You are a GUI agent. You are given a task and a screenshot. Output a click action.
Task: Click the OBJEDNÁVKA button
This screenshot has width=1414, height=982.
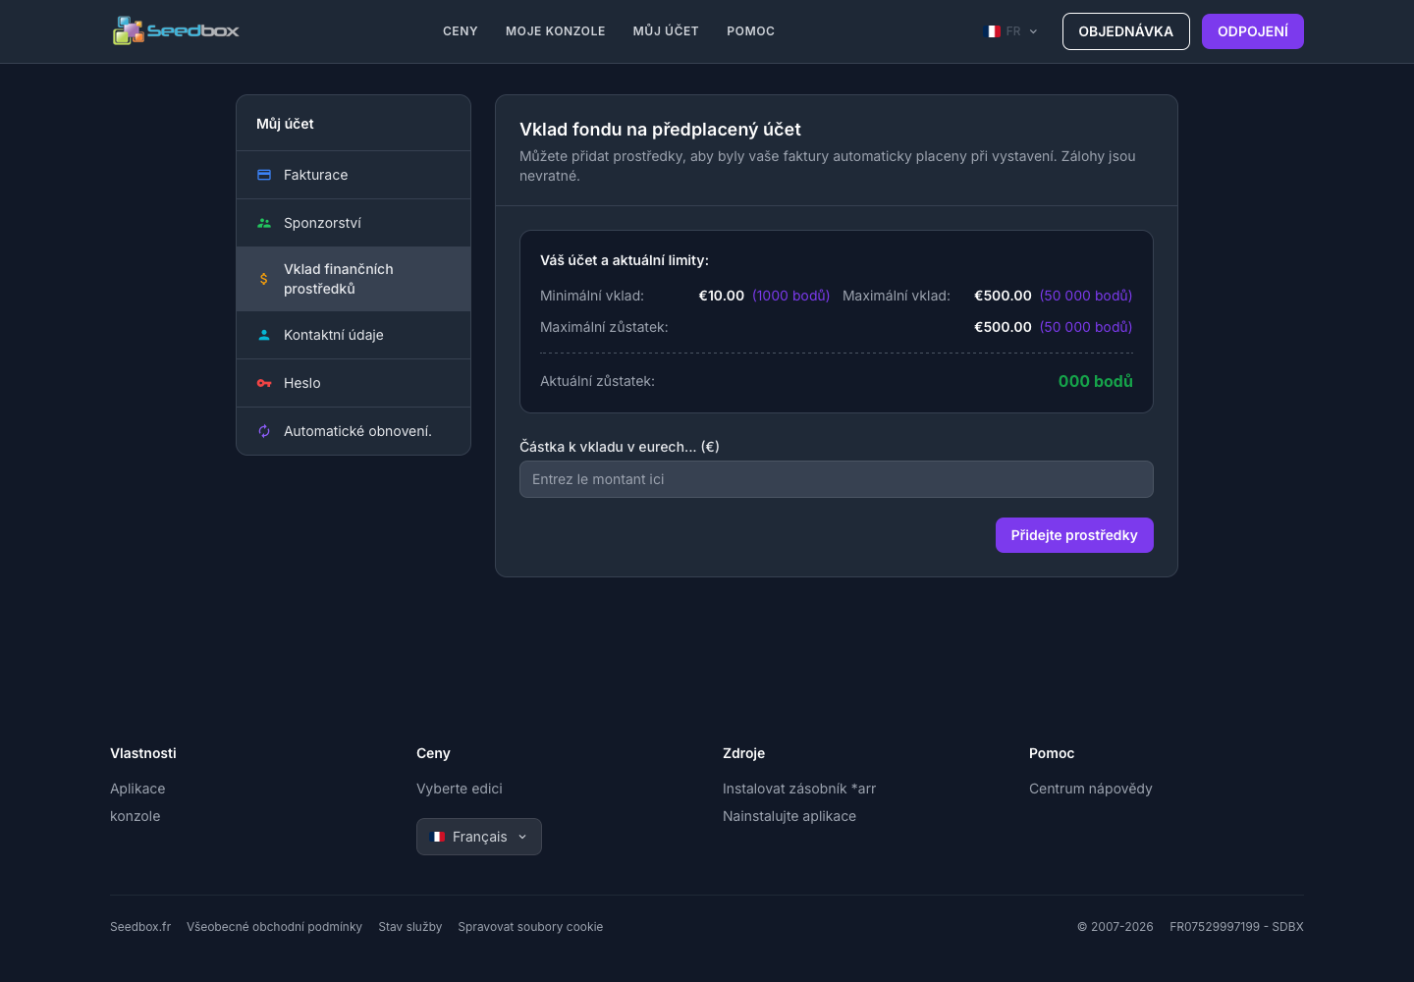point(1126,31)
